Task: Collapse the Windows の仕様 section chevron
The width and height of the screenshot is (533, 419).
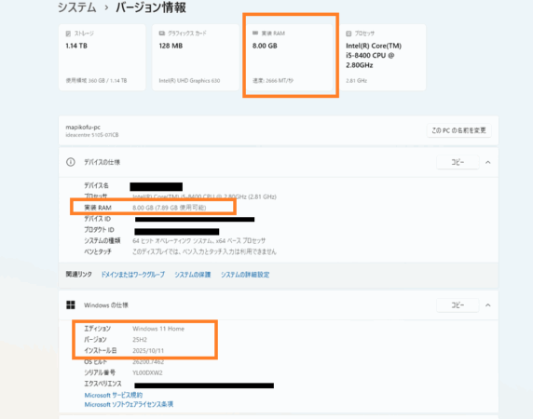Action: [x=487, y=305]
